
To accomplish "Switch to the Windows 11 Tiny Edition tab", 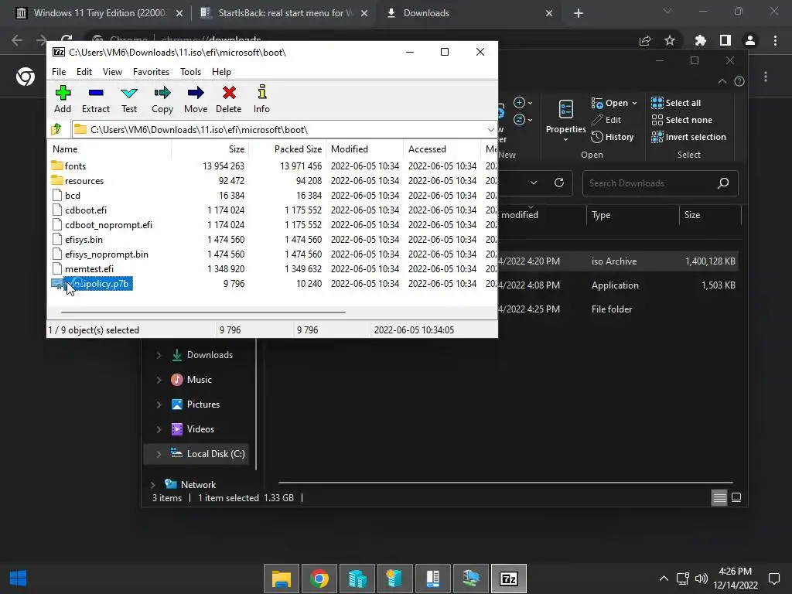I will click(99, 13).
